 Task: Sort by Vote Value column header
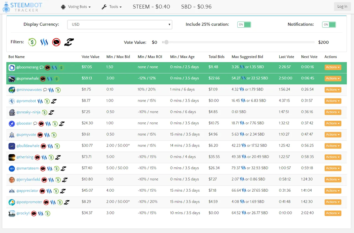point(90,57)
